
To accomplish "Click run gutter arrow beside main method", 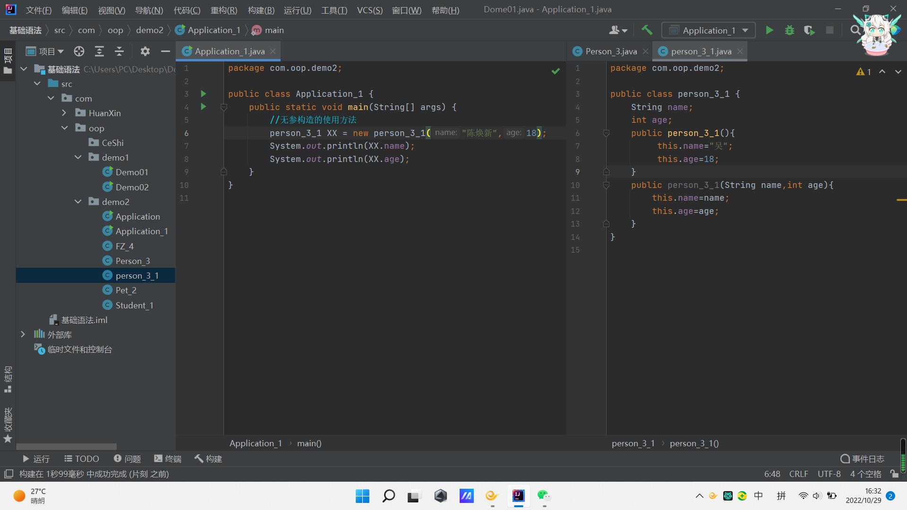I will click(204, 107).
